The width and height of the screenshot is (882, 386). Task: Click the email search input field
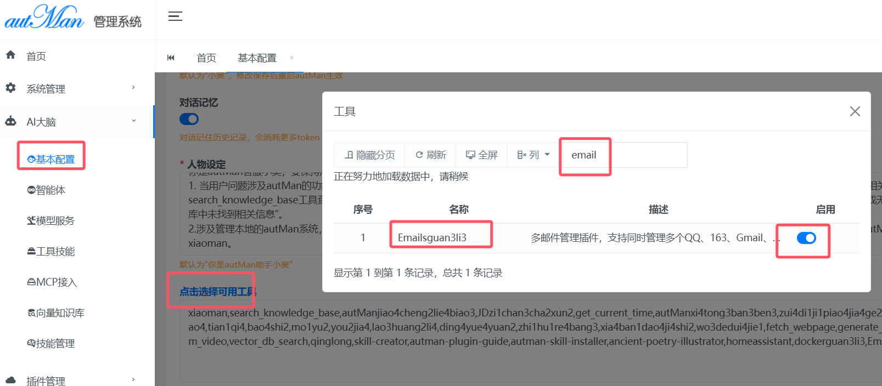pos(624,155)
